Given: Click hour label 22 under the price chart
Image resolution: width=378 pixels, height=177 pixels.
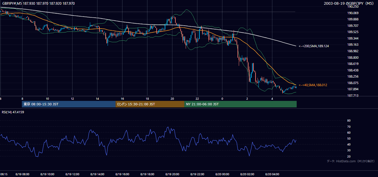Looking at the screenshot, I should [x=197, y=99].
